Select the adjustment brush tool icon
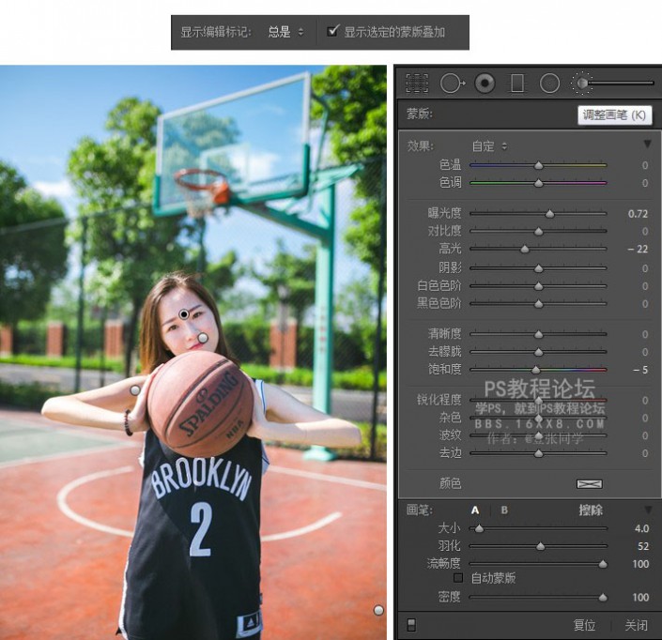 (581, 83)
